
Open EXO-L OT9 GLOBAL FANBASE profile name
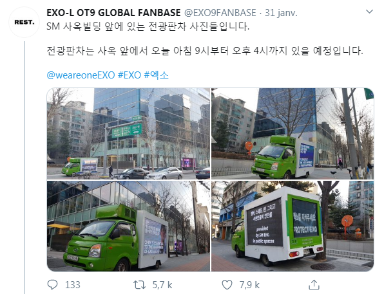(x=113, y=13)
